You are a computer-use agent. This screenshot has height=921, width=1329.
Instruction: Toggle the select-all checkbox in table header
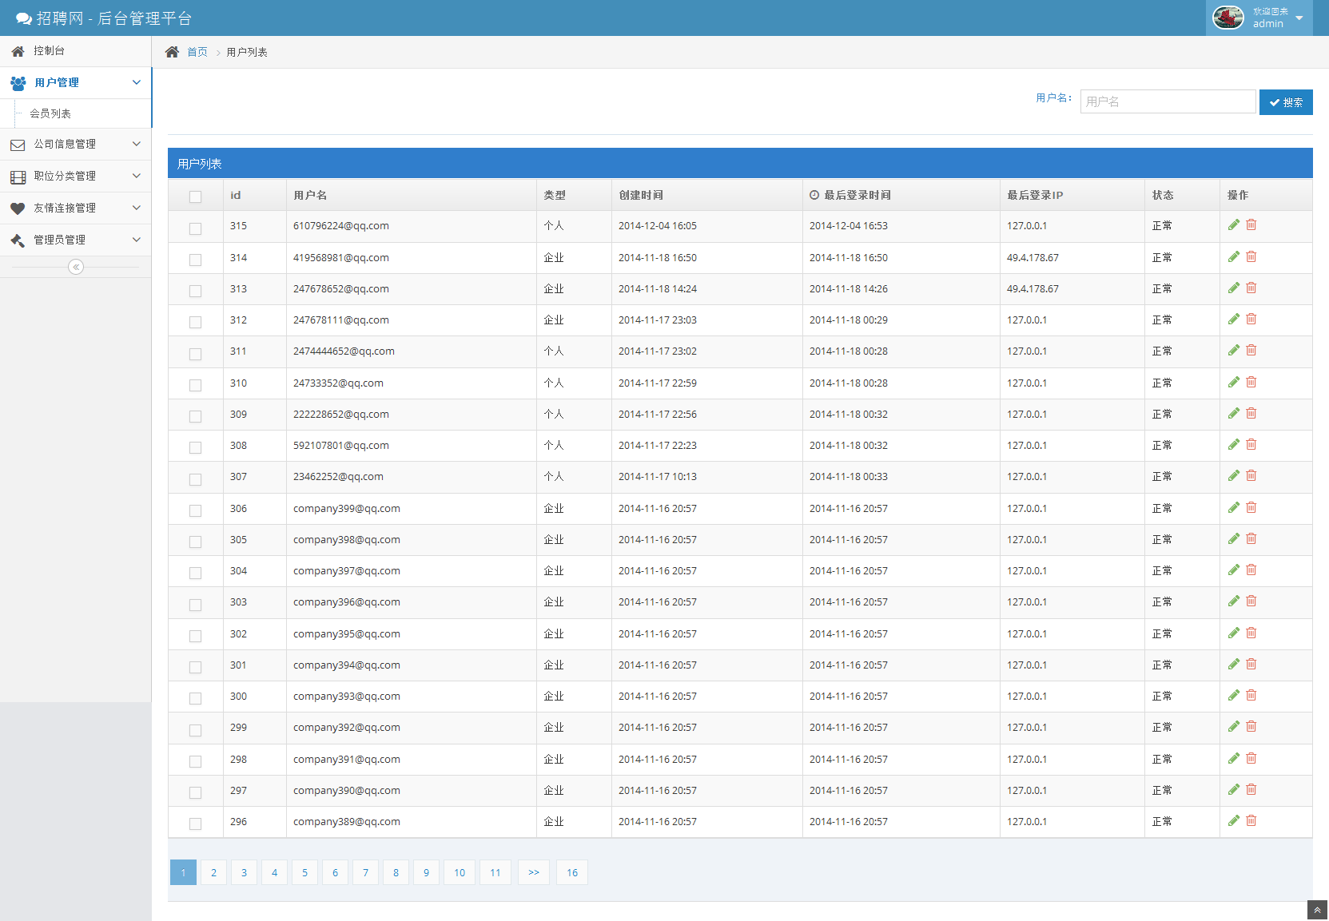(x=195, y=197)
